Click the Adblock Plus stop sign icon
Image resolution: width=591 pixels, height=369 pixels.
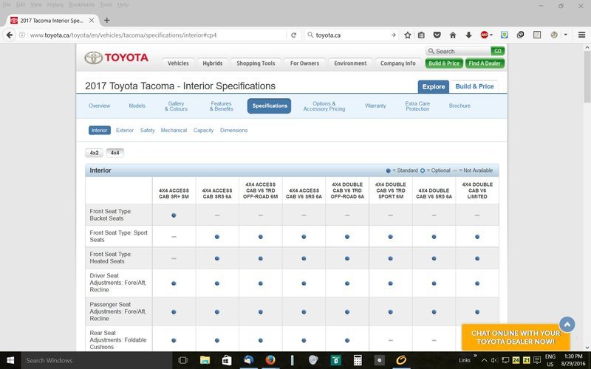485,35
